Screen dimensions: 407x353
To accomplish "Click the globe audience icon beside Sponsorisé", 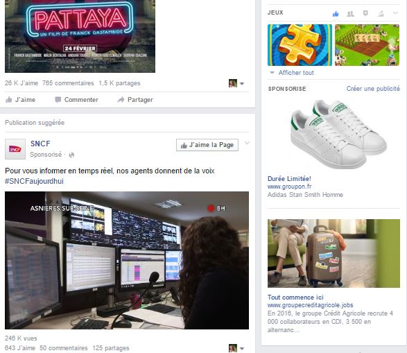I will click(71, 155).
